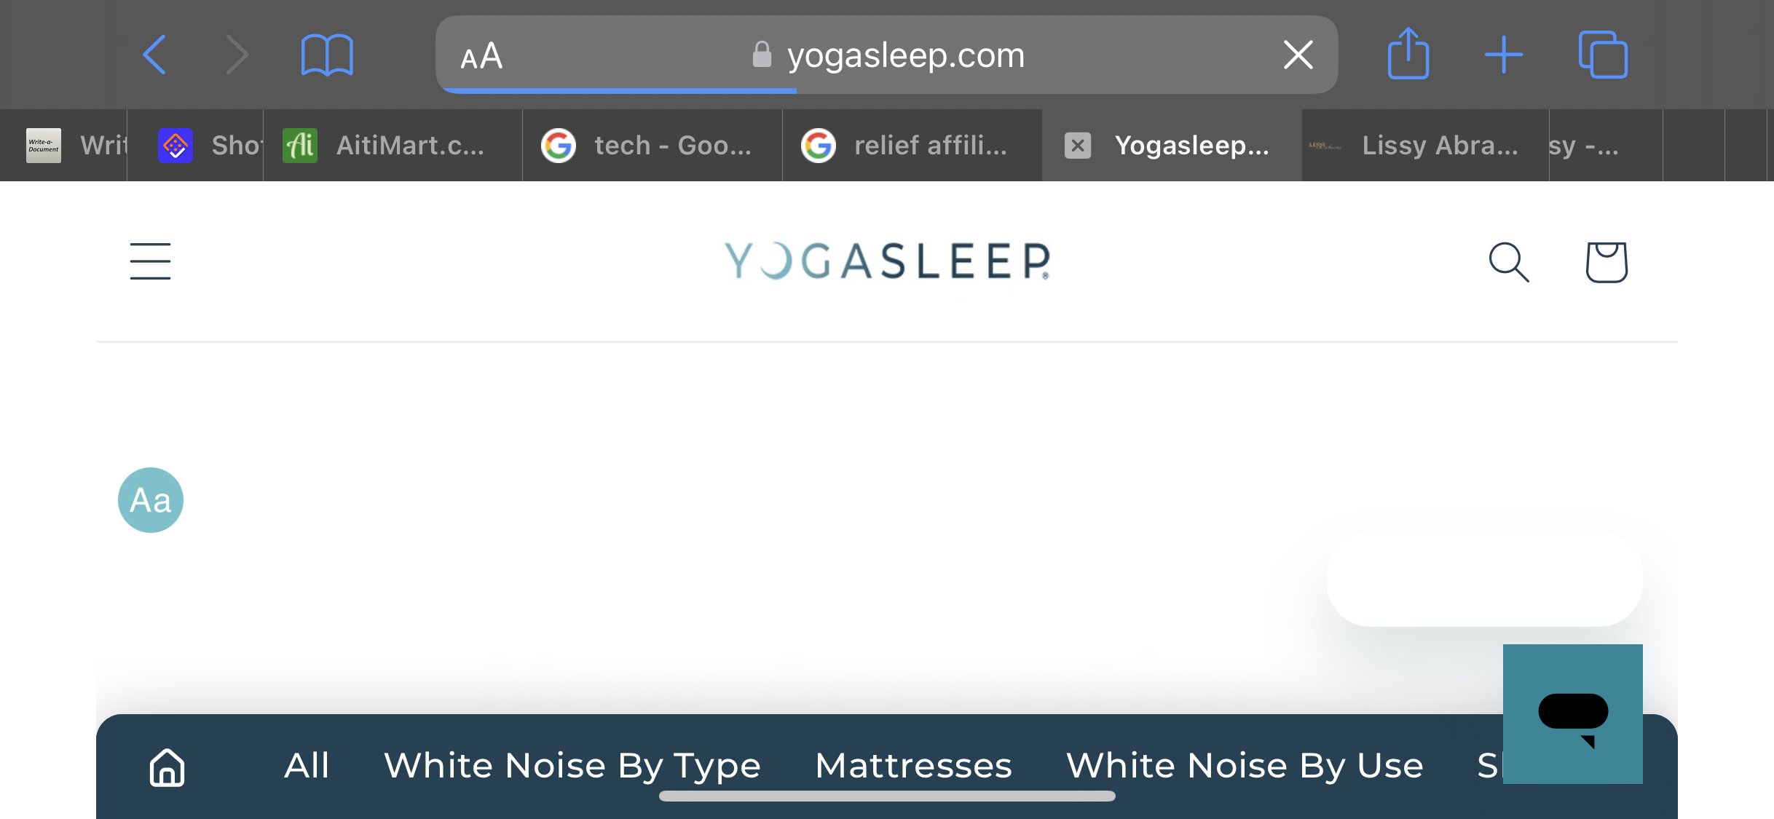The image size is (1774, 819).
Task: Open the Mattresses category
Action: (913, 766)
